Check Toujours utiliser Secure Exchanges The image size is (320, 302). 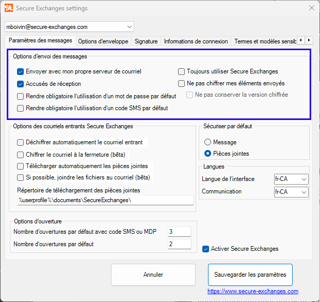pos(181,71)
